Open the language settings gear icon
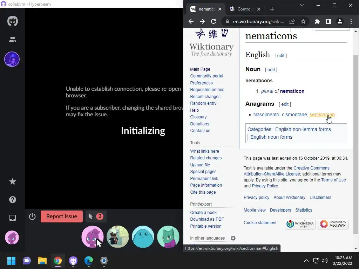The width and height of the screenshot is (359, 269). 233,238
